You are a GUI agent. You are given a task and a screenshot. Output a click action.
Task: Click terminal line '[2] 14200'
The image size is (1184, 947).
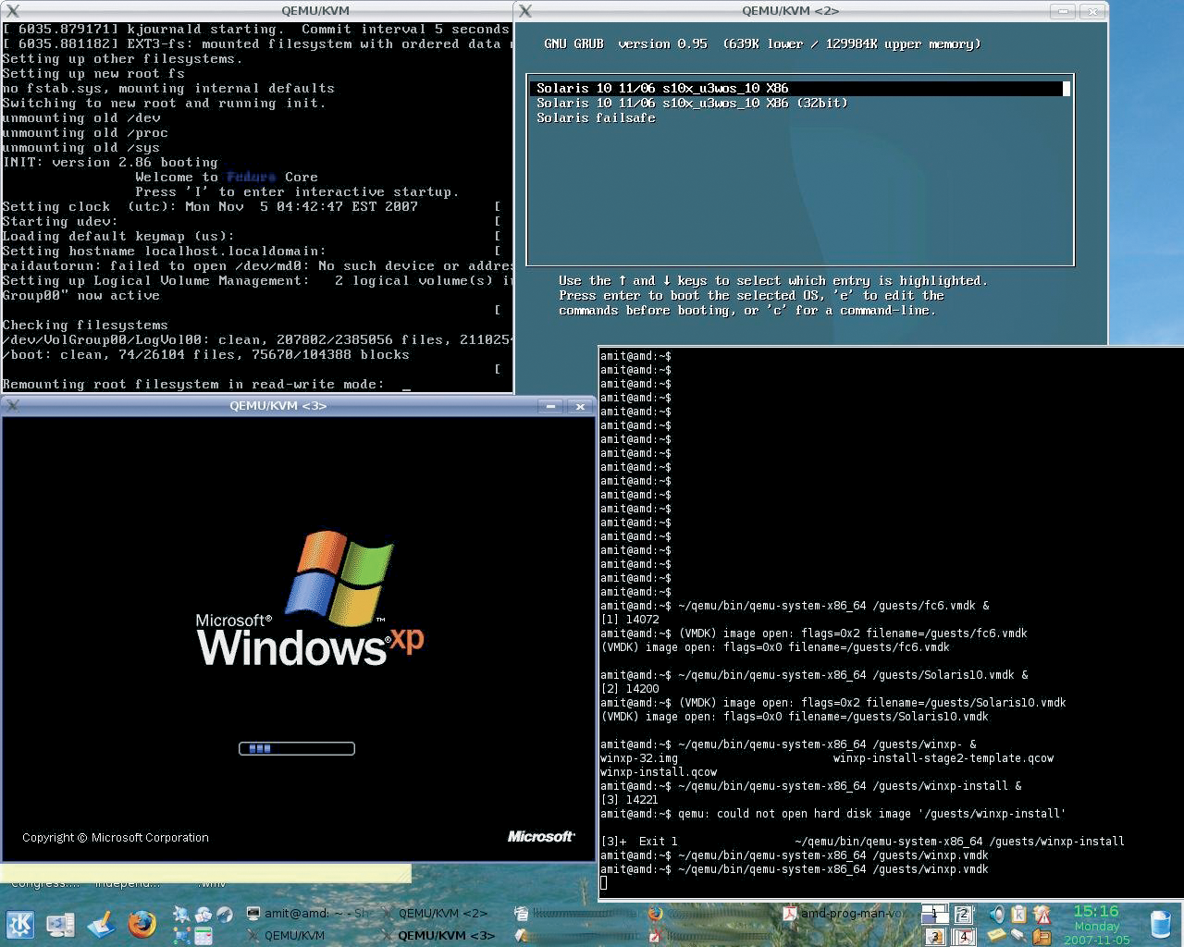630,689
